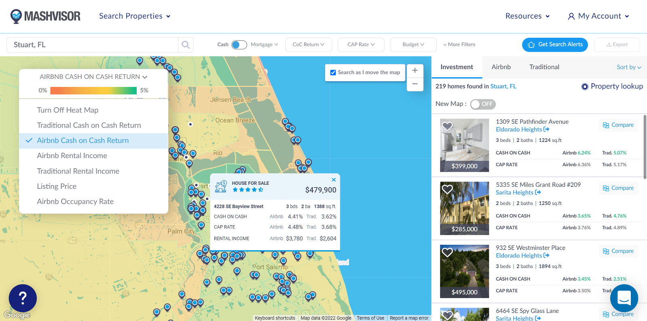Open Resources dropdown menu
647x321 pixels.
[x=527, y=16]
